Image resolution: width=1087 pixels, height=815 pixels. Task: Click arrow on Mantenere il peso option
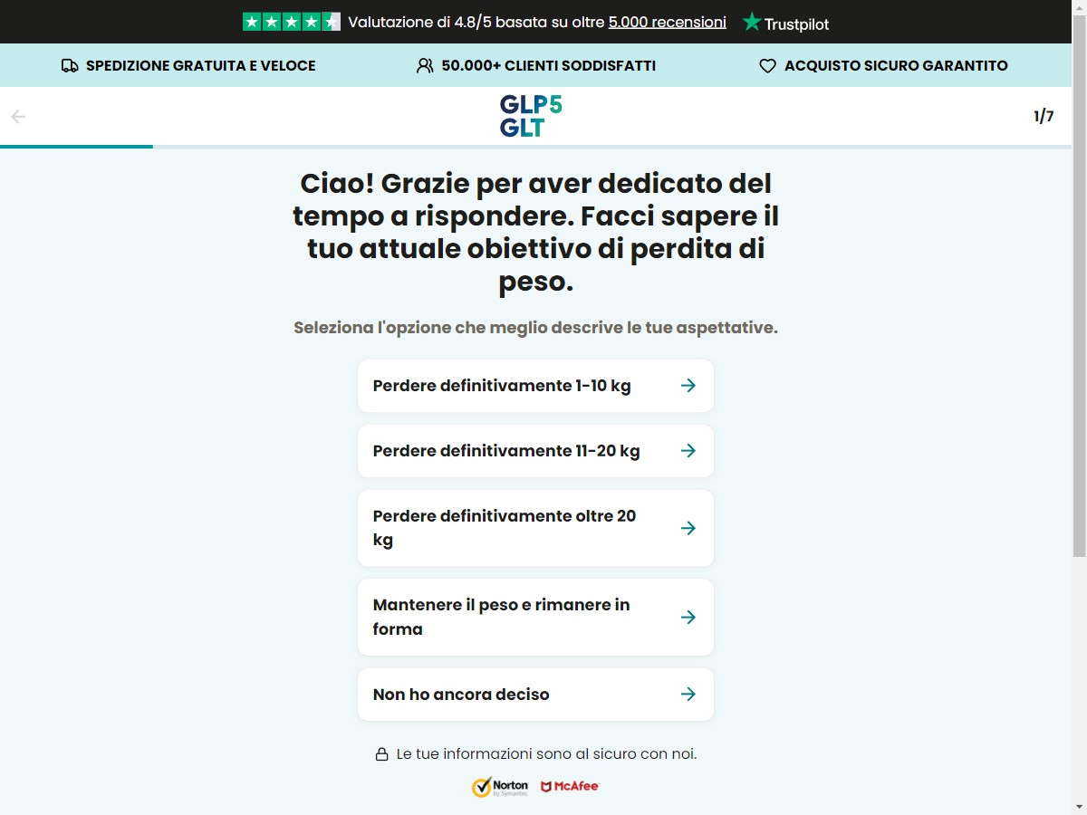(688, 617)
